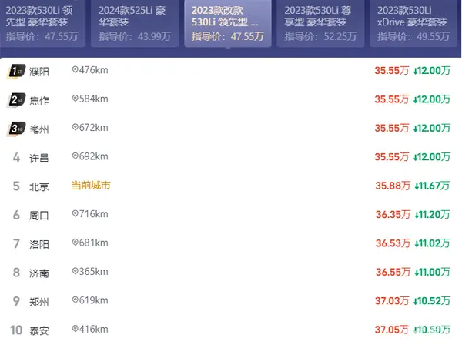Choose the 2023款530Li xDrive 豪华套装 tab
This screenshot has height=345, width=462.
click(x=413, y=23)
